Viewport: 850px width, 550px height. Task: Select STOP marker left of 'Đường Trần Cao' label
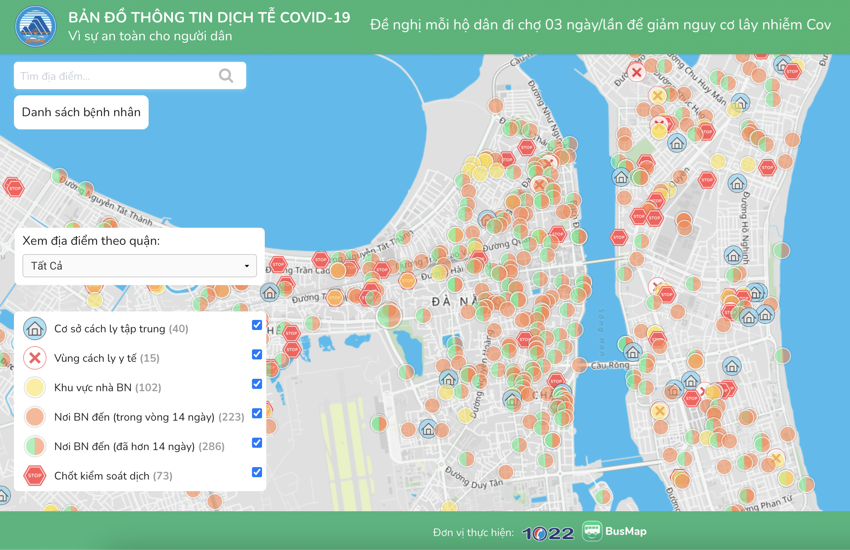(x=278, y=264)
